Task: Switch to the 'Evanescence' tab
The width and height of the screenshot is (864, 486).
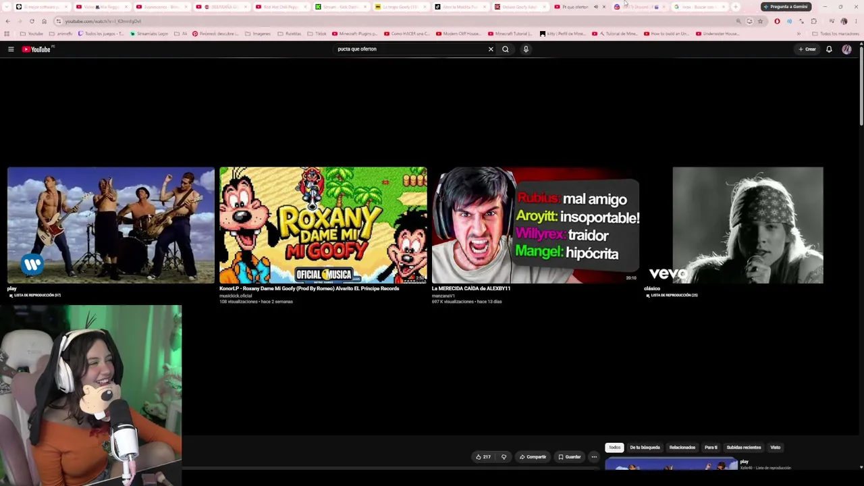Action: [x=161, y=7]
